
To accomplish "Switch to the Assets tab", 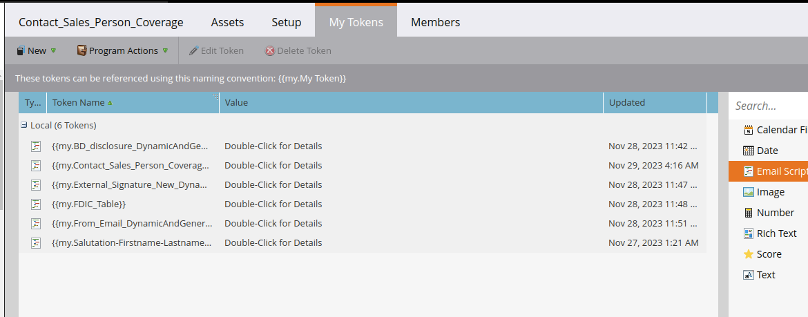I will (227, 22).
